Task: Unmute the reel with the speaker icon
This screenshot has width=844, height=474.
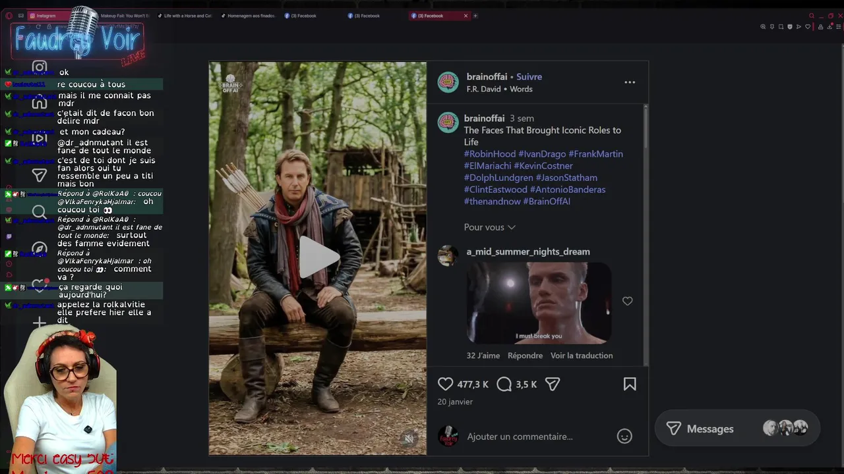Action: 409,438
